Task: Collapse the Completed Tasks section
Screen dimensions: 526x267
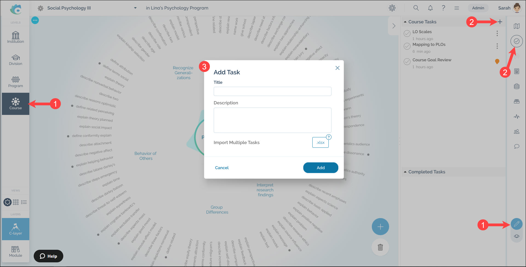Action: pyautogui.click(x=405, y=172)
